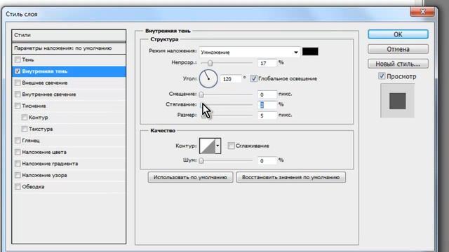449x252 pixels.
Task: Click the Смещение slider handle
Action: [201, 94]
